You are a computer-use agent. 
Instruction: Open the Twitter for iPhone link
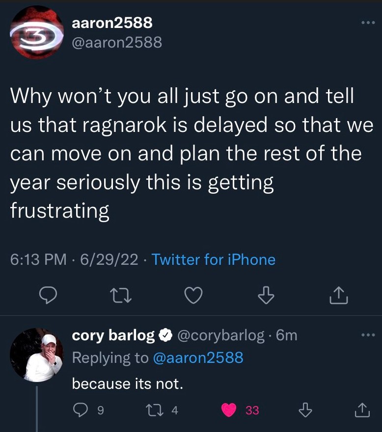214,259
